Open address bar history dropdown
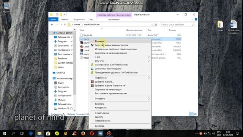Image resolution: width=243 pixels, height=137 pixels. 152,24
